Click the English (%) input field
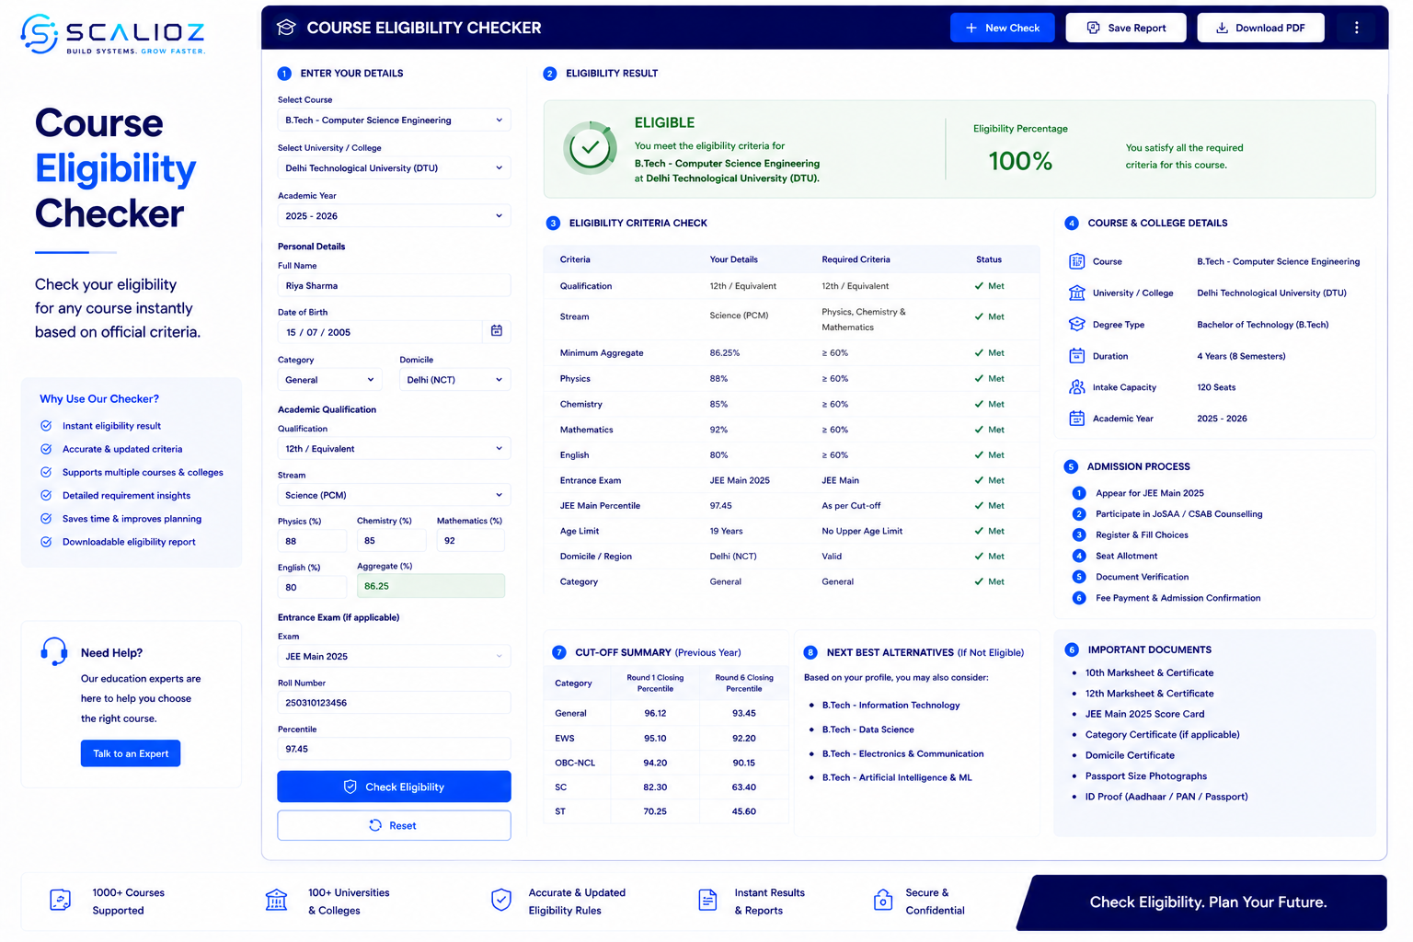 [x=312, y=587]
